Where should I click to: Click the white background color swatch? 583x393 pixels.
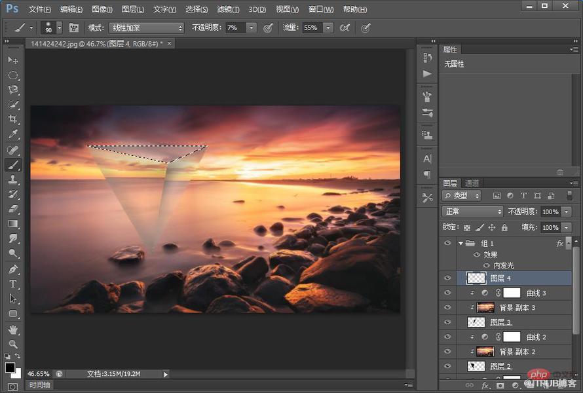point(17,373)
